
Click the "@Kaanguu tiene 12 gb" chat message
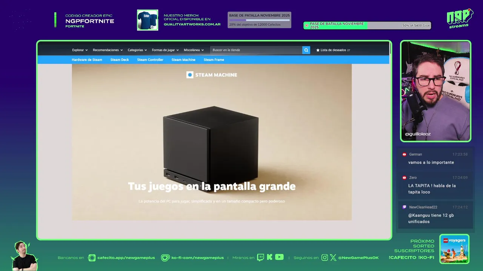point(431,219)
